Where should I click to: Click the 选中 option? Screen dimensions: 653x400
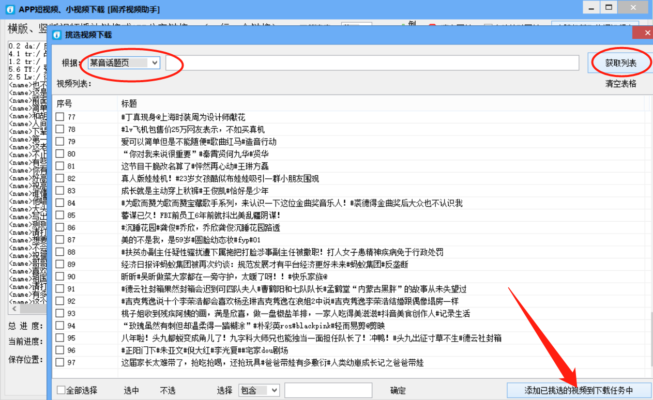[131, 391]
